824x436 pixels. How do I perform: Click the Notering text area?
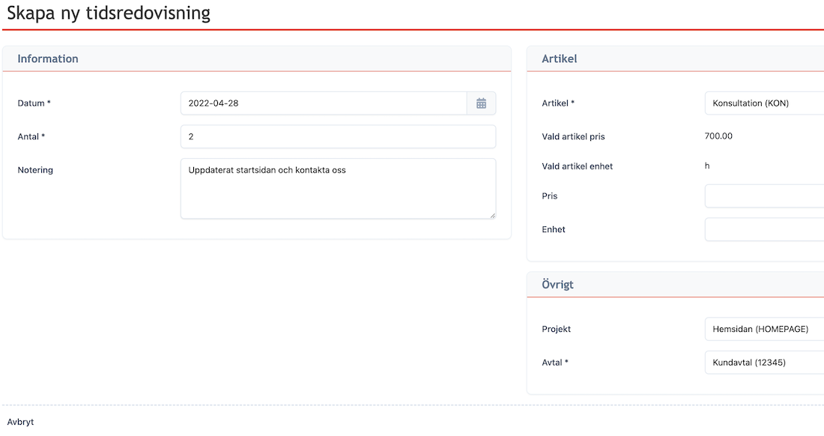coord(338,189)
